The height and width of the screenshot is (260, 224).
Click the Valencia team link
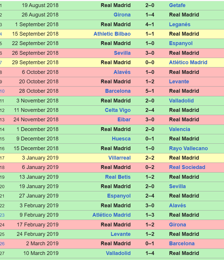[x=179, y=129]
